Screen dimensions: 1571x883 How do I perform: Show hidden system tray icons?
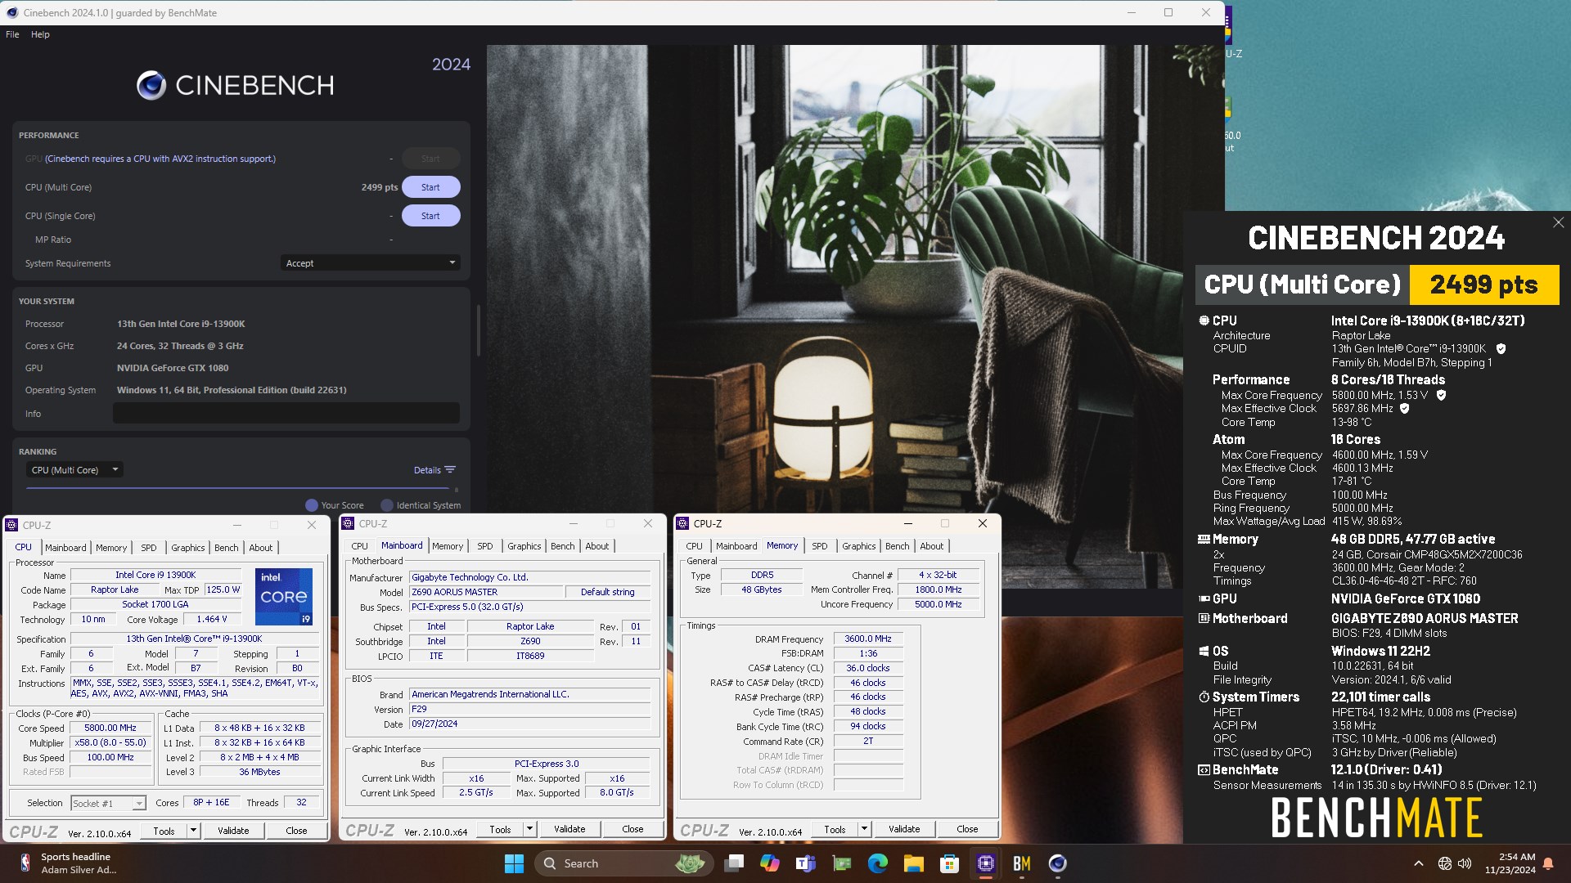(1419, 863)
